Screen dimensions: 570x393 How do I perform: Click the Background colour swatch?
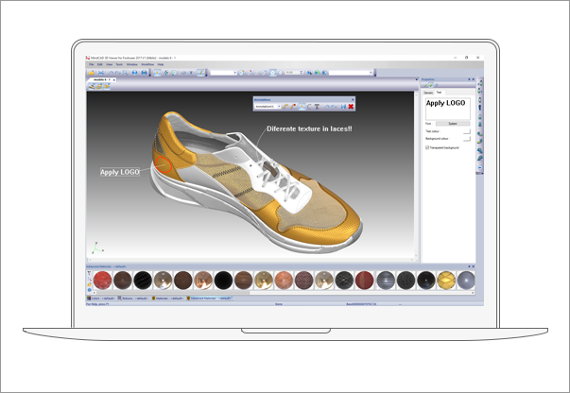pyautogui.click(x=466, y=138)
